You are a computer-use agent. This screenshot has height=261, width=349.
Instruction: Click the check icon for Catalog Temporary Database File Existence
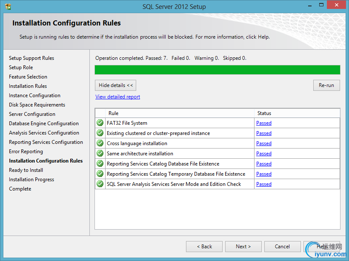(x=100, y=174)
